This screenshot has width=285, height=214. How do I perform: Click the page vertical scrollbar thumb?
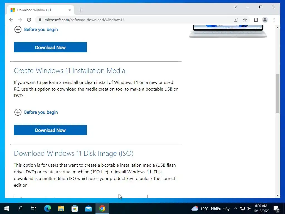point(277,93)
